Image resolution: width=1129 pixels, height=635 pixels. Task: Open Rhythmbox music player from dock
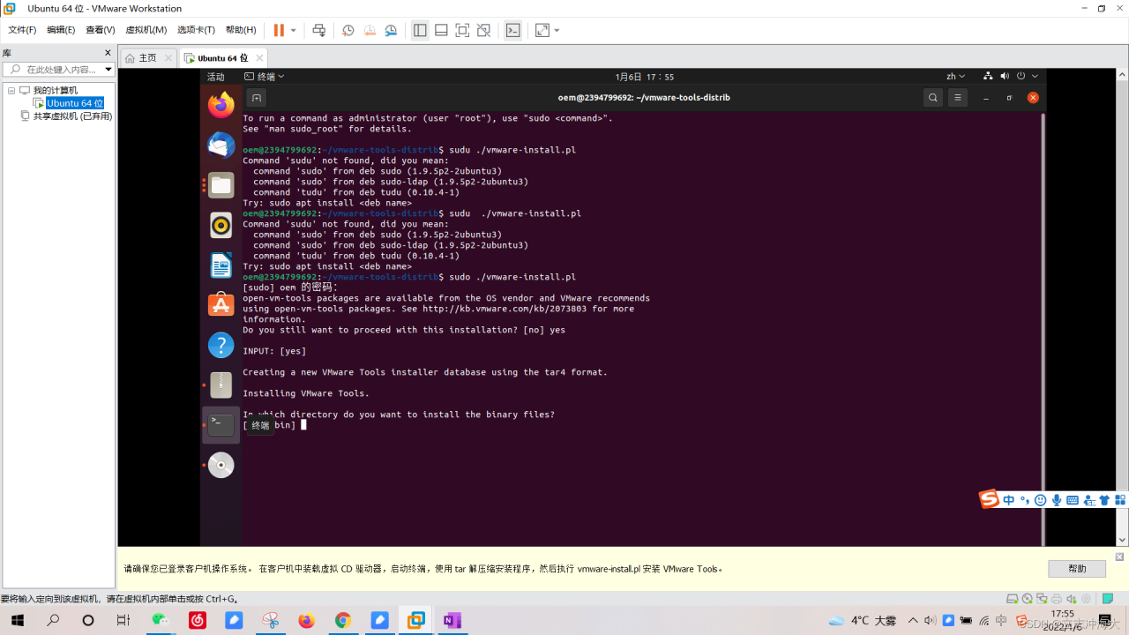click(x=221, y=225)
